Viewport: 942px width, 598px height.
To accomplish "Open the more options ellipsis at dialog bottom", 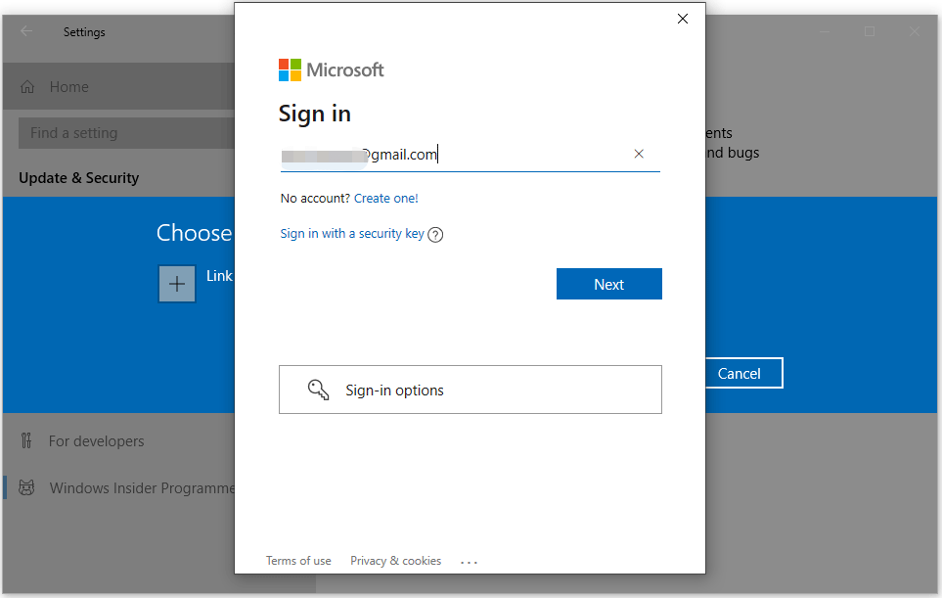I will (469, 562).
